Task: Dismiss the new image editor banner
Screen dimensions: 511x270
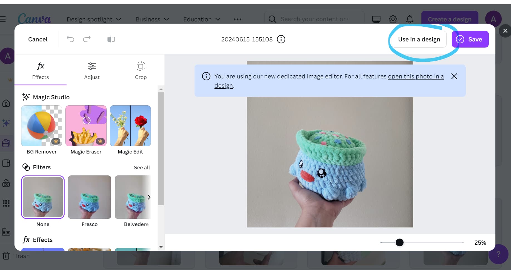Action: 454,76
